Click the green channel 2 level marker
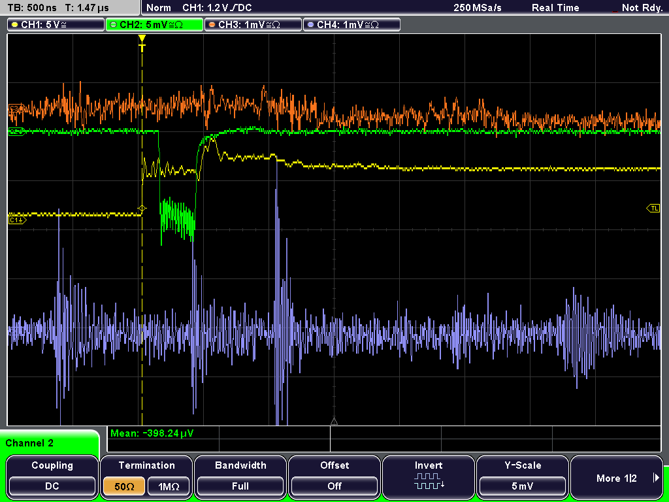669x502 pixels. point(17,132)
